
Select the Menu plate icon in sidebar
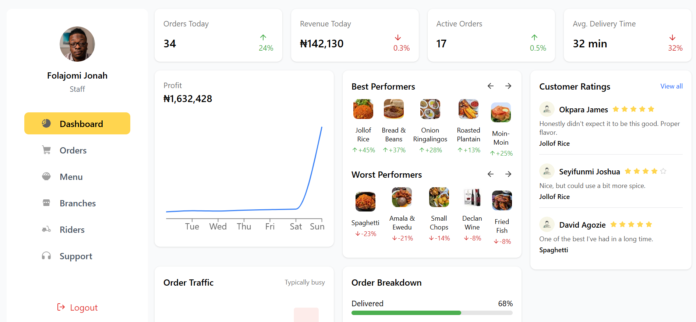coord(47,177)
